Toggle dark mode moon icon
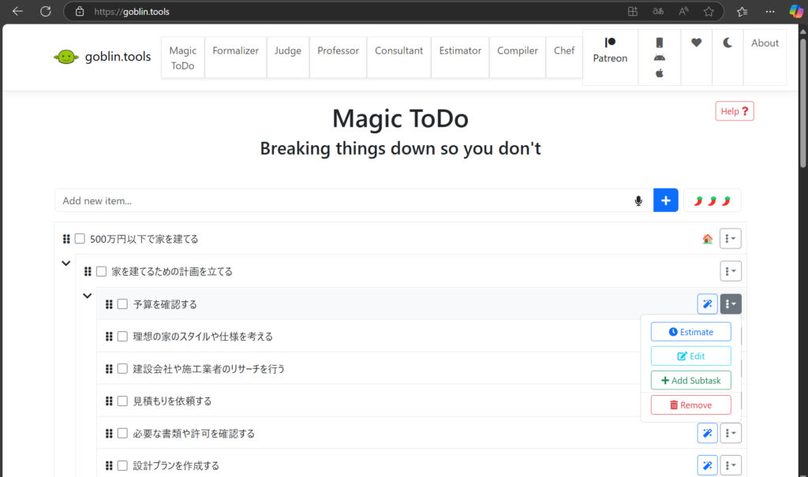The width and height of the screenshot is (808, 477). (727, 43)
